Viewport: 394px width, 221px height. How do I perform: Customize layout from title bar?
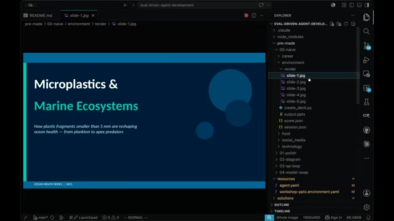pyautogui.click(x=344, y=5)
